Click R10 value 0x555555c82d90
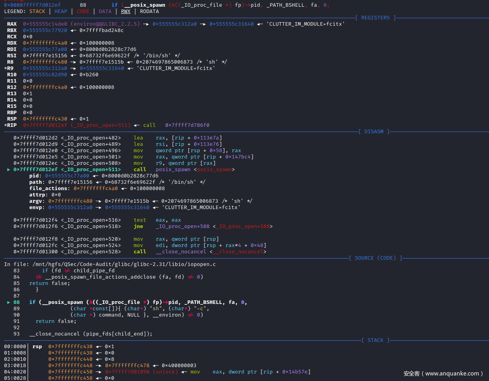 tap(45, 75)
